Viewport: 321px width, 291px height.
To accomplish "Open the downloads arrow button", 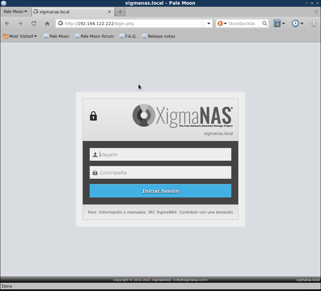I will coord(314,23).
